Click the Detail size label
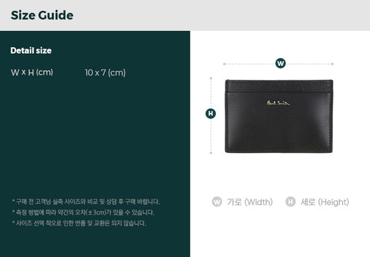Screen dimensions: 370x257 coord(31,50)
